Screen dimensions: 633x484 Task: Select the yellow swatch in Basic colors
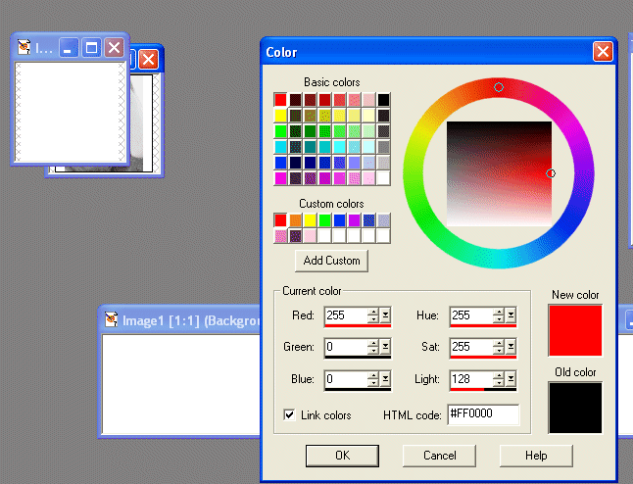point(280,115)
